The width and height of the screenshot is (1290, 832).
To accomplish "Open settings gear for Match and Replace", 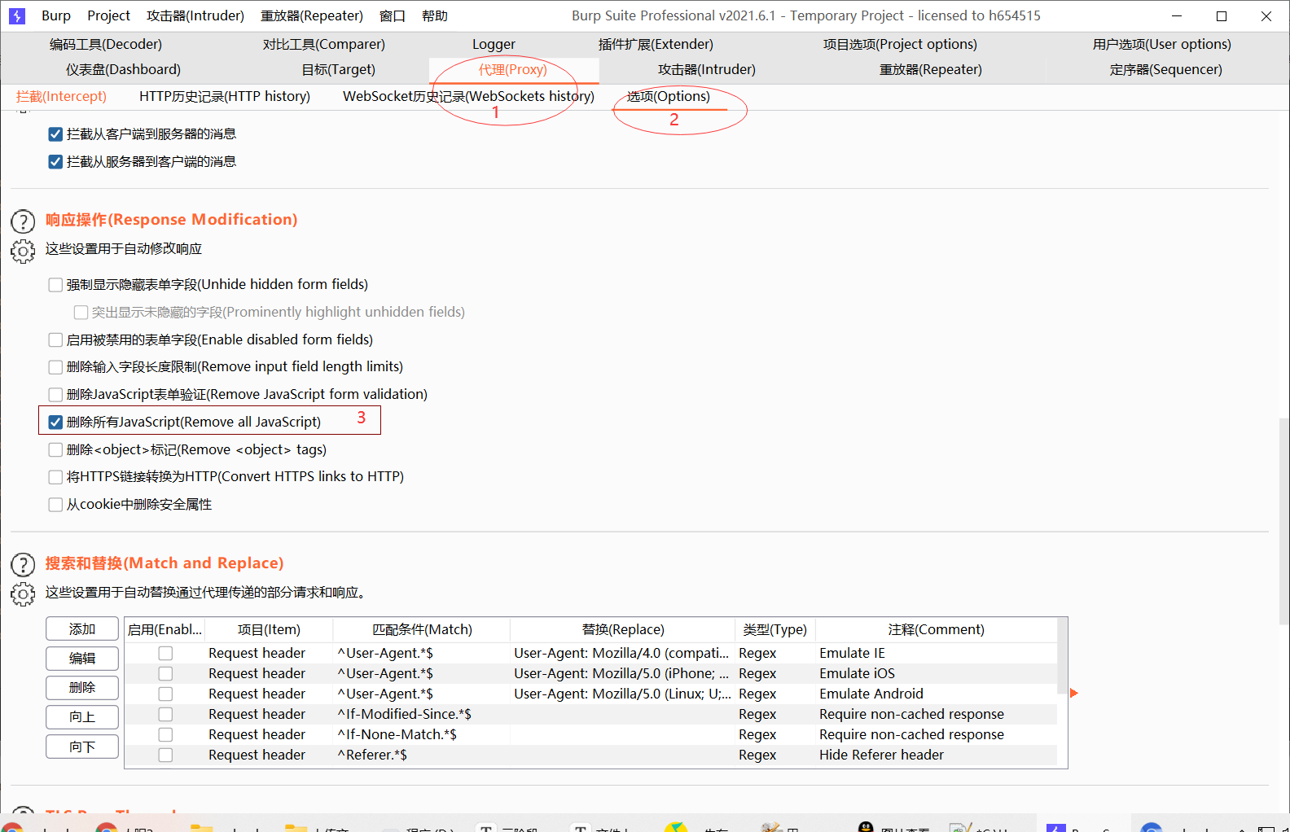I will (23, 594).
